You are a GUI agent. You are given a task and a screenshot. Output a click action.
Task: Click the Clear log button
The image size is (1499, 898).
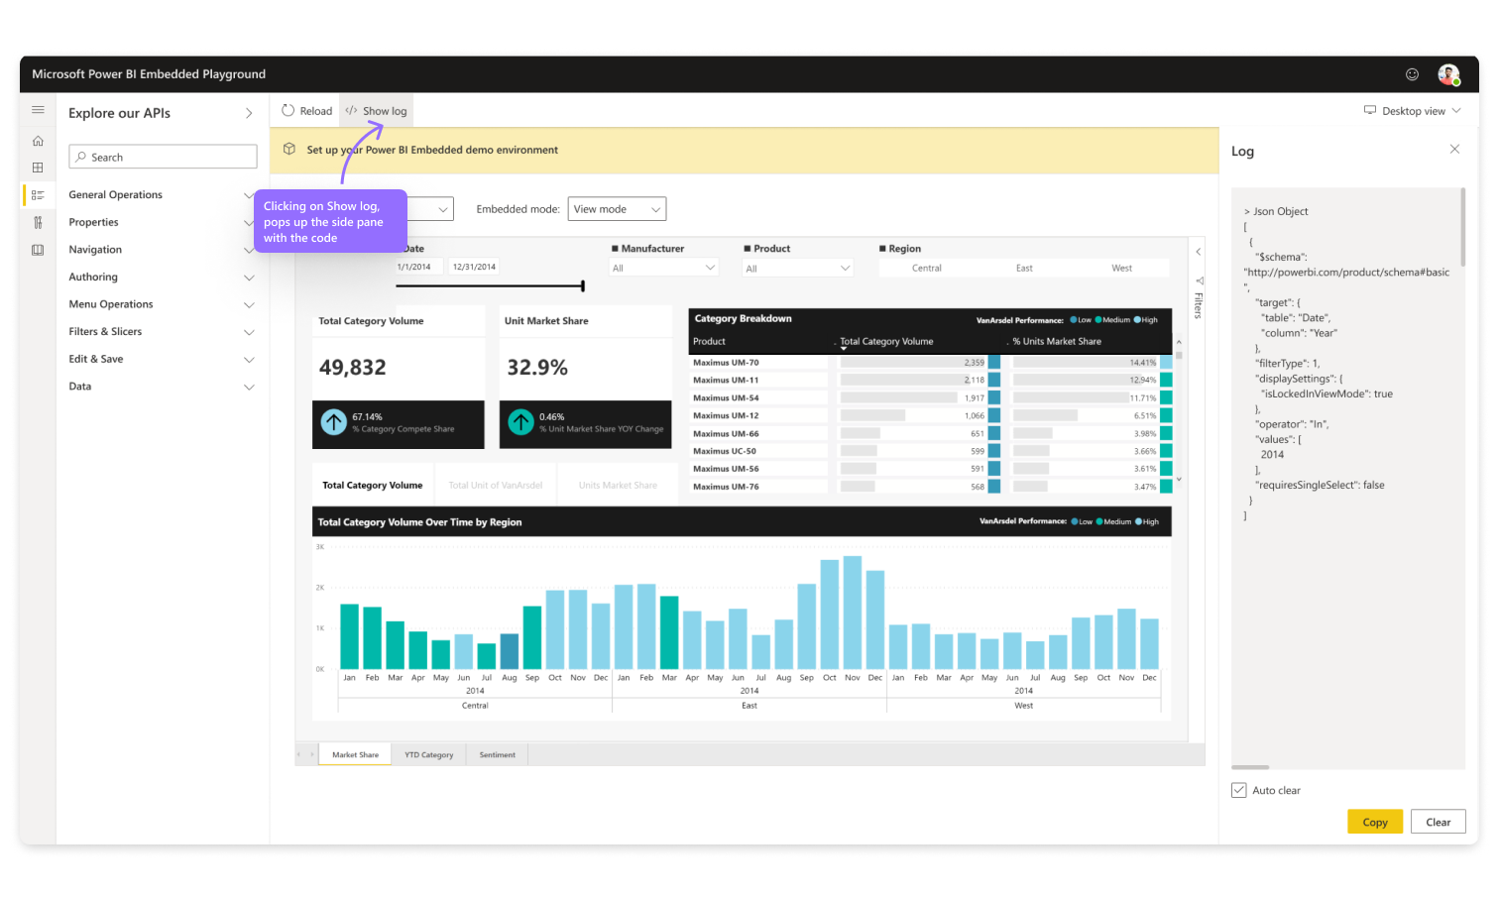[1438, 822]
